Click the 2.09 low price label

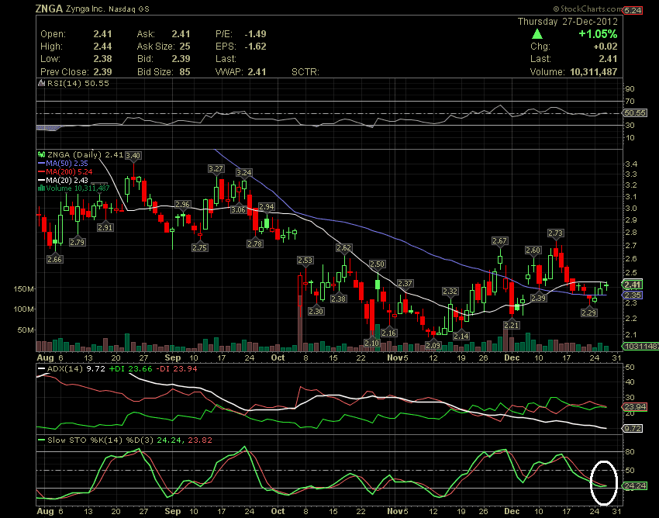tap(433, 346)
